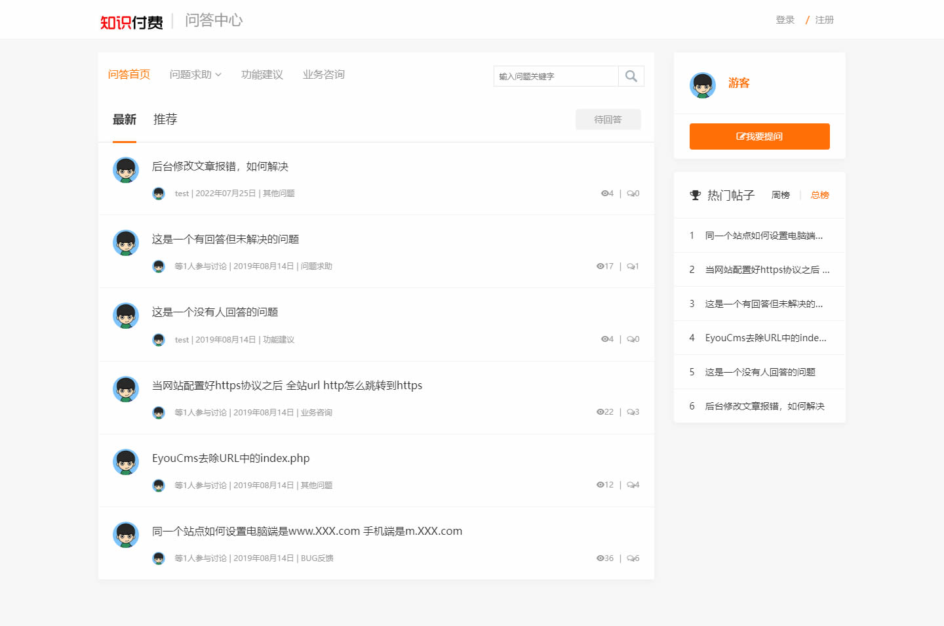Viewport: 944px width, 626px height.
Task: Click the 热门帖子 panel heading
Action: pos(731,196)
